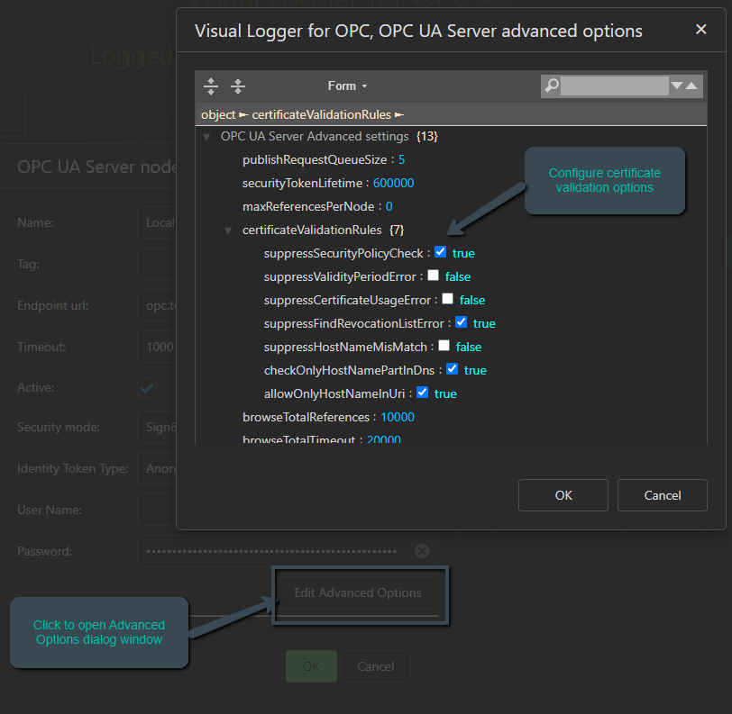The height and width of the screenshot is (714, 732).
Task: Jump to the next search result arrow
Action: click(x=676, y=86)
